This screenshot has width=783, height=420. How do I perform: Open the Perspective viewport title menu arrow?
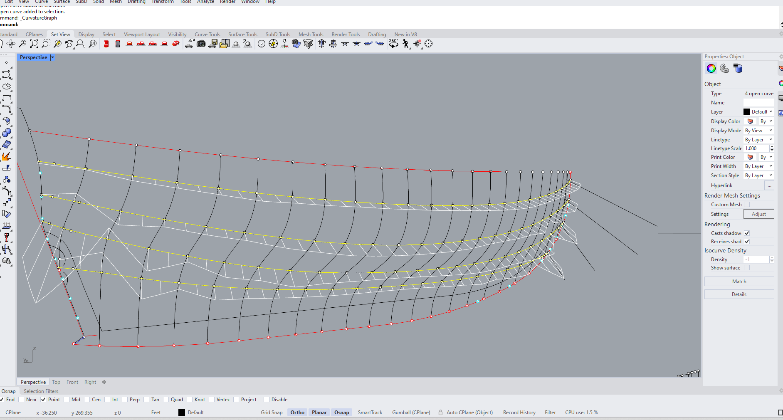52,57
